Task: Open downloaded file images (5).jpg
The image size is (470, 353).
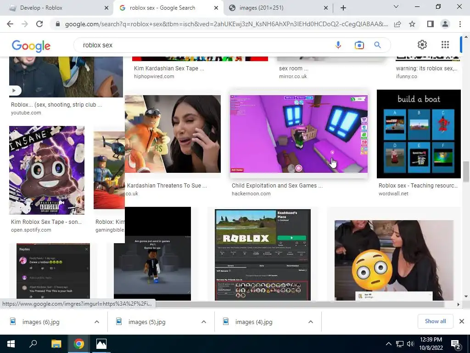Action: [x=147, y=322]
